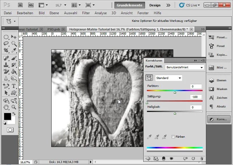
Task: Select the Move tool
Action: (x=14, y=37)
